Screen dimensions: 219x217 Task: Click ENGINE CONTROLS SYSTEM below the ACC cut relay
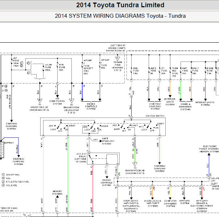click(x=107, y=183)
